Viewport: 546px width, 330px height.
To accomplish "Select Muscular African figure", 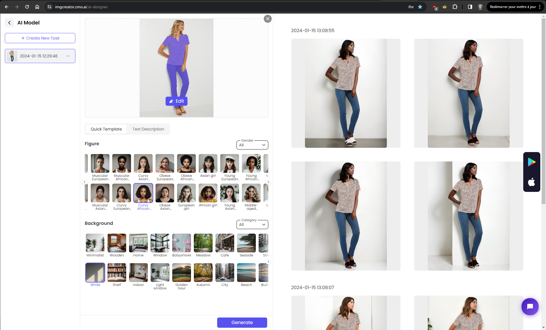I will [x=122, y=167].
